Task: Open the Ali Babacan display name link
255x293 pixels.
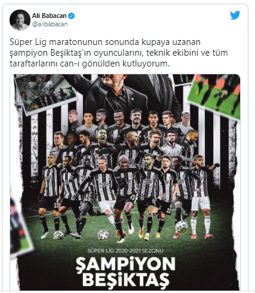Action: 49,16
